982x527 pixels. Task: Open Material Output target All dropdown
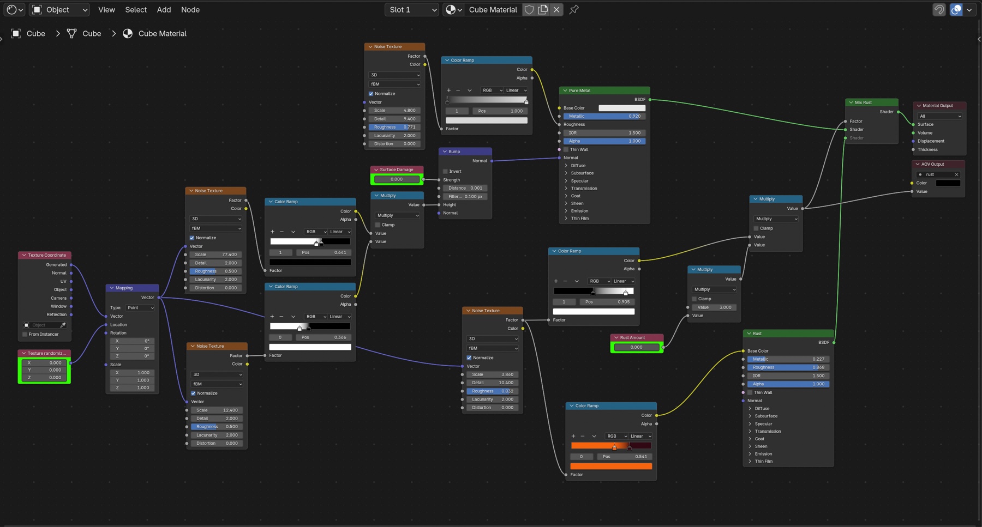[x=940, y=116]
